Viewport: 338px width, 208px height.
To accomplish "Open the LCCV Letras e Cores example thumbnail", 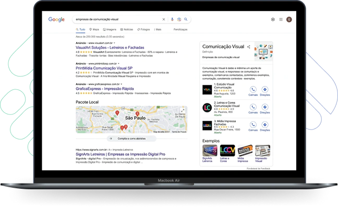I will [x=227, y=150].
